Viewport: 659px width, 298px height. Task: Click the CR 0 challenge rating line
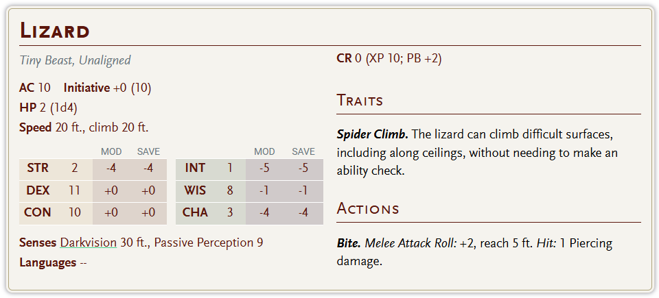[x=389, y=58]
